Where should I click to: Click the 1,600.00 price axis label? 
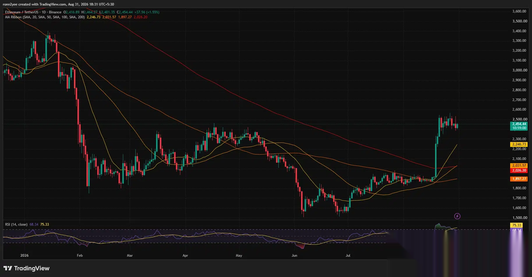coord(519,208)
